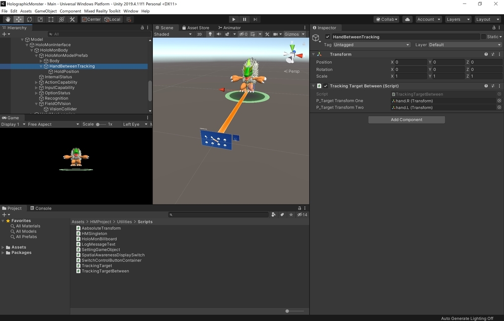This screenshot has height=321, width=504.
Task: Toggle the Local handle rotation button
Action: (112, 19)
